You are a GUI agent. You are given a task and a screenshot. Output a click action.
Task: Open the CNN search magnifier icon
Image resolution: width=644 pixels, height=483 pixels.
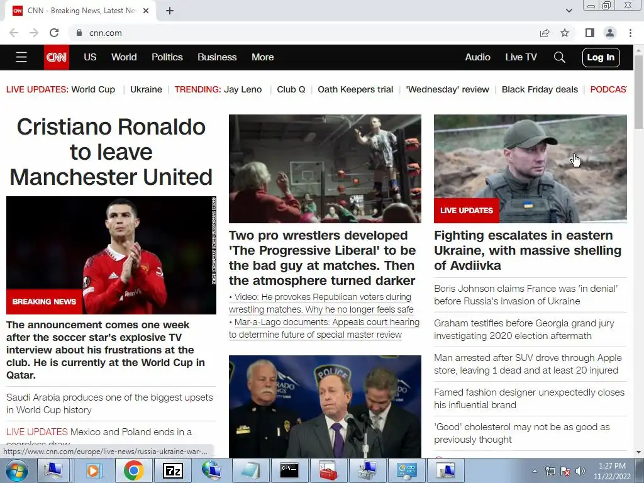[559, 57]
